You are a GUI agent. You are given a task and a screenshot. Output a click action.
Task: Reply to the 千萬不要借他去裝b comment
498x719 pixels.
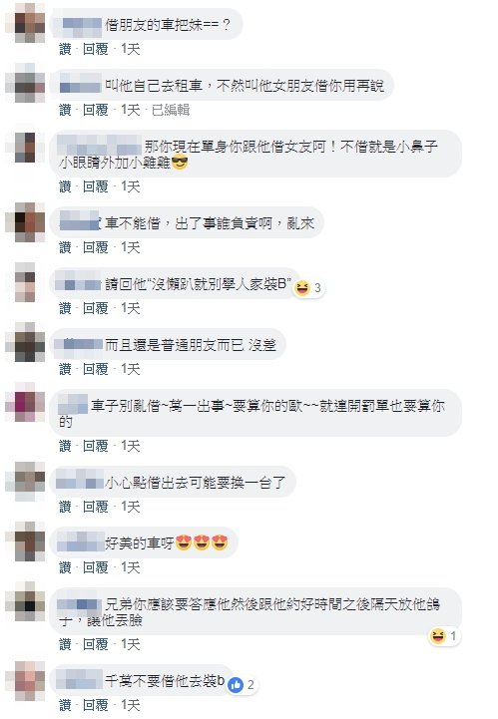(96, 705)
